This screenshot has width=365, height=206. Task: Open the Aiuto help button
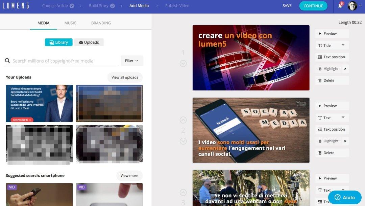[x=345, y=198]
